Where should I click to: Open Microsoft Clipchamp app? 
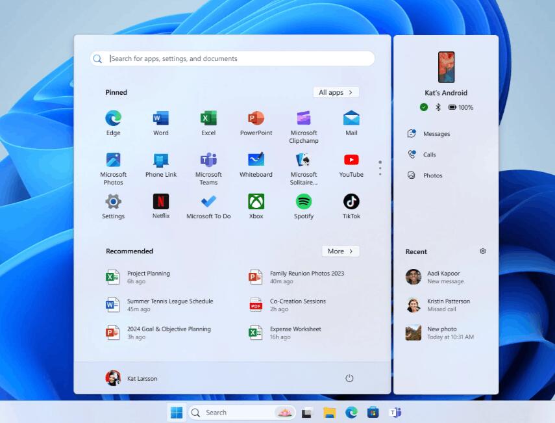tap(304, 127)
